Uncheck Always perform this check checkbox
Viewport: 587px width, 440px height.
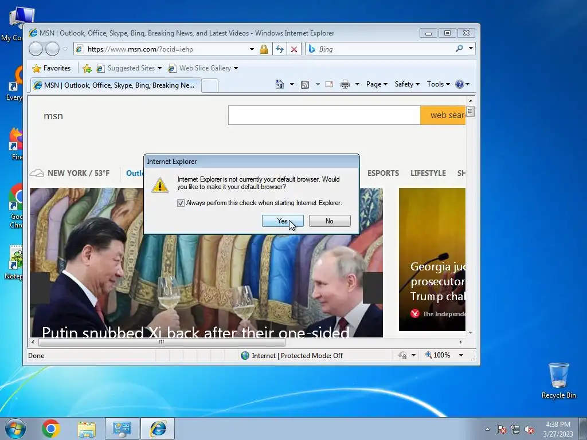(181, 203)
